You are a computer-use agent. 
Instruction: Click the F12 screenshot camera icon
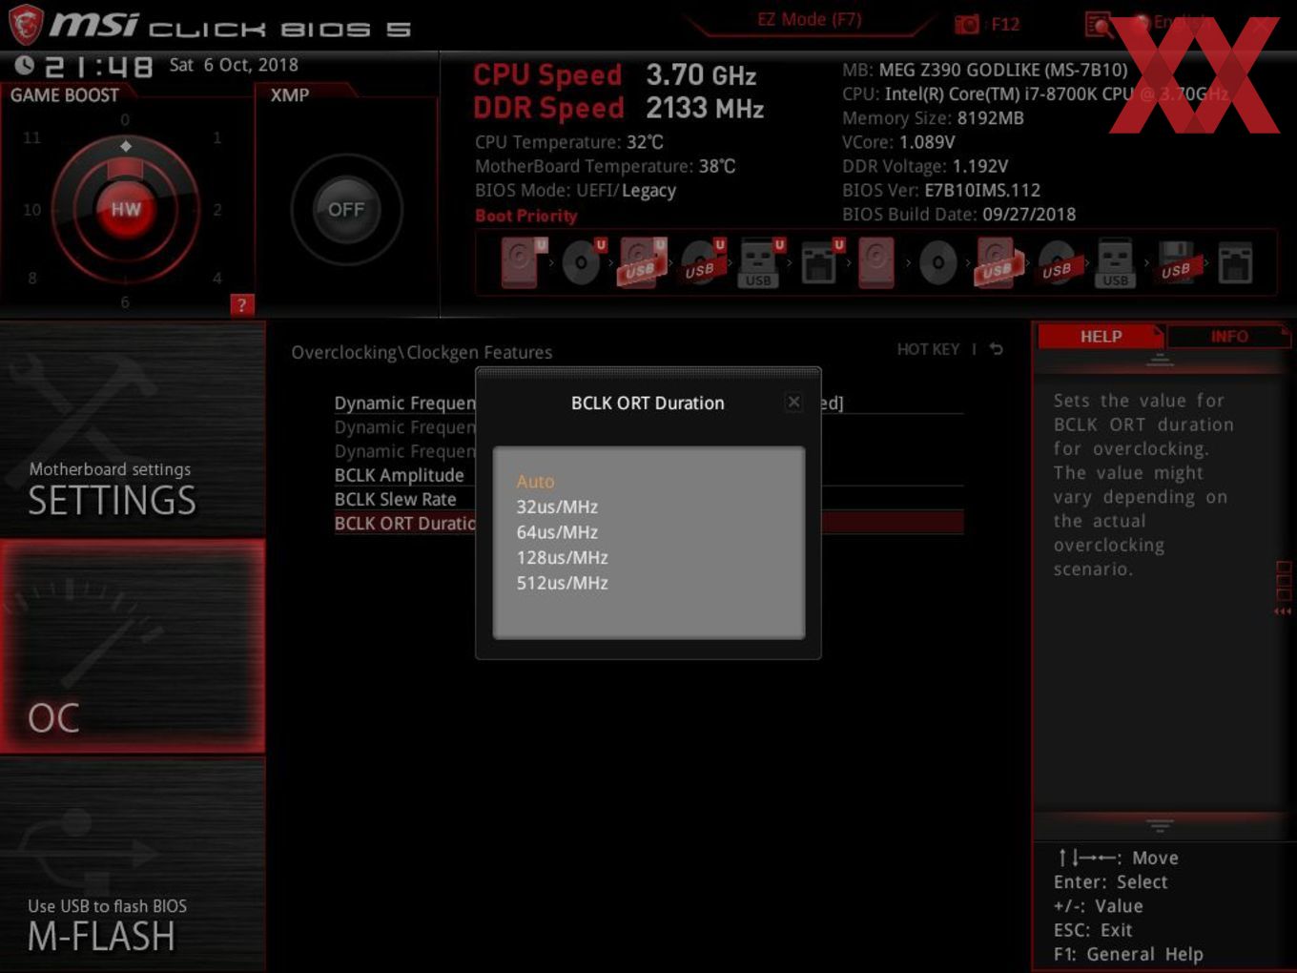(x=967, y=24)
